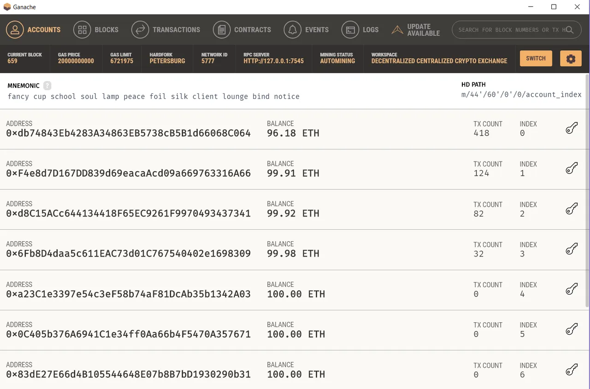Go to the Transactions tab
Image resolution: width=590 pixels, height=389 pixels.
point(166,30)
